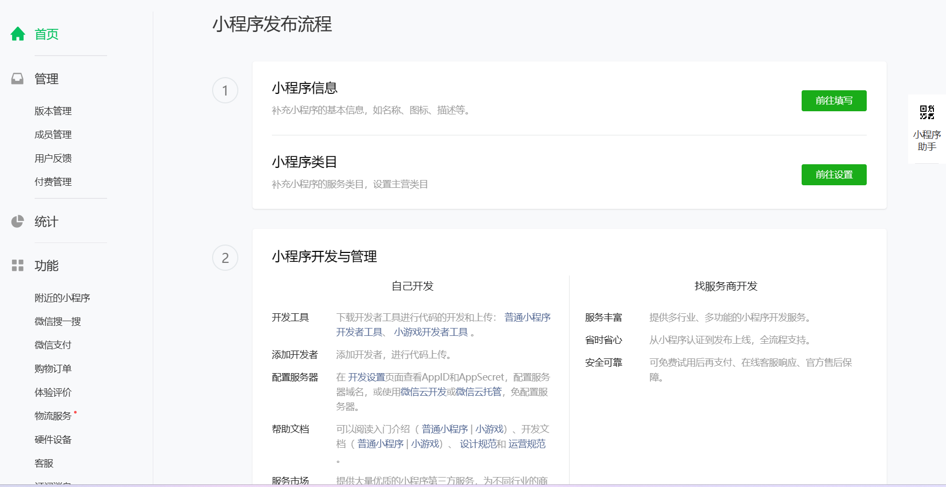Click the green home icon in the sidebar
This screenshot has height=487, width=946.
pyautogui.click(x=18, y=34)
